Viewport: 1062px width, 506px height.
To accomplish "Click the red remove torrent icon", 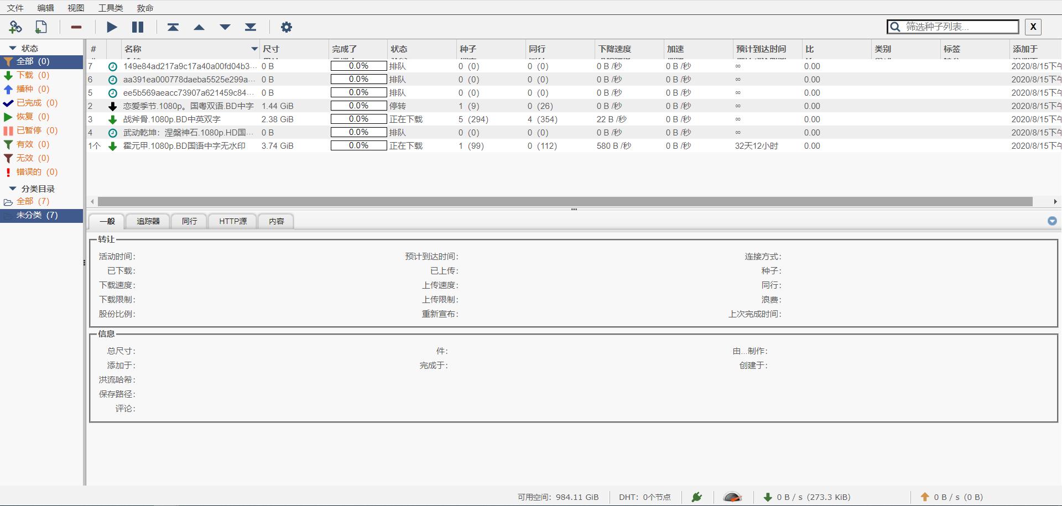I will [76, 27].
